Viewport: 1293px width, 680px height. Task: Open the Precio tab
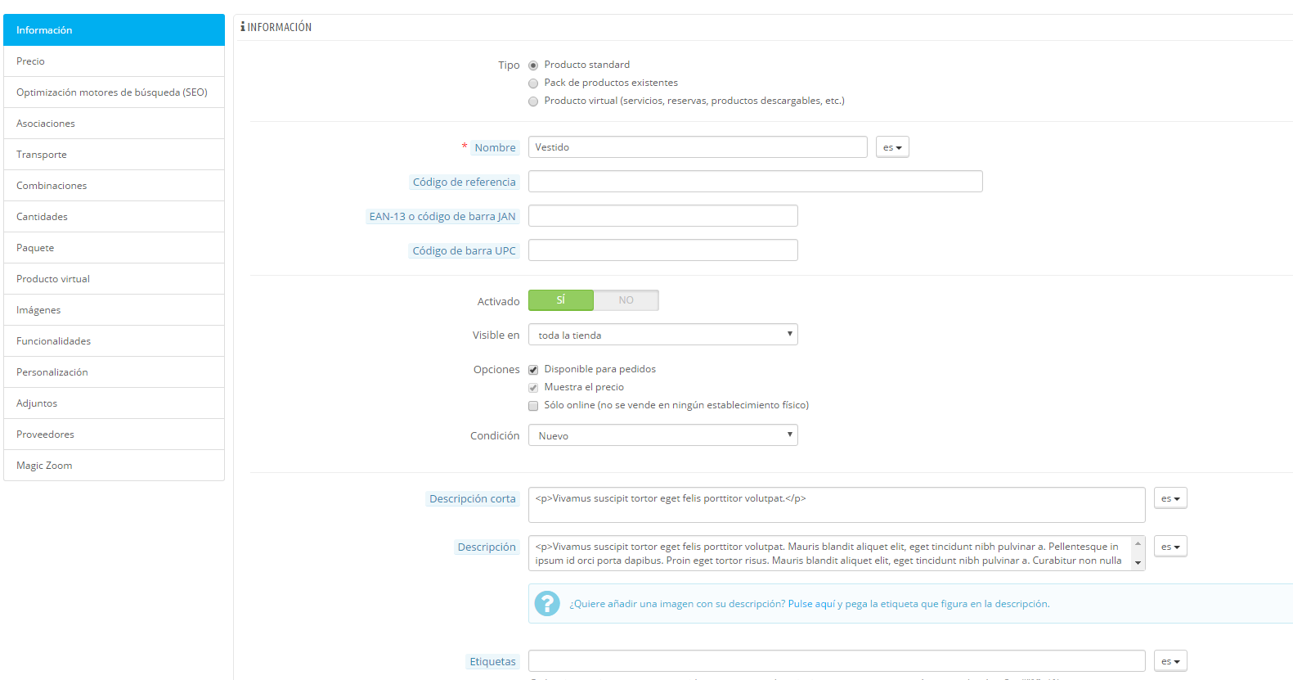pyautogui.click(x=114, y=61)
